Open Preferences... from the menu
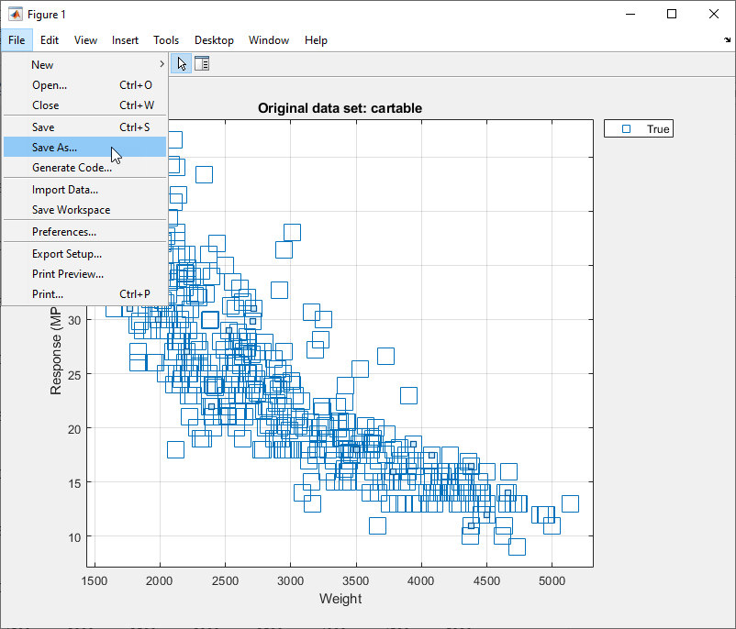This screenshot has width=736, height=629. (63, 232)
